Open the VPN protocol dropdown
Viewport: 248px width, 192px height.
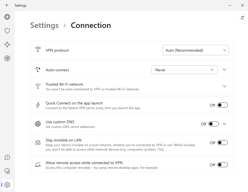[x=195, y=50]
